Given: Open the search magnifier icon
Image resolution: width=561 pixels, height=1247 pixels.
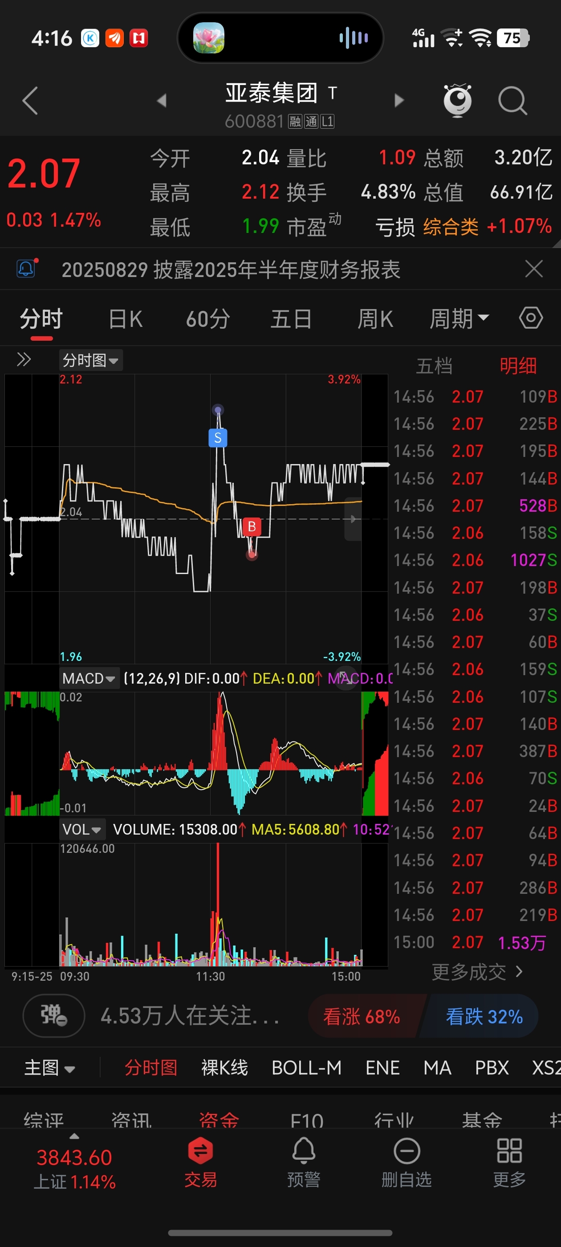Looking at the screenshot, I should point(512,101).
